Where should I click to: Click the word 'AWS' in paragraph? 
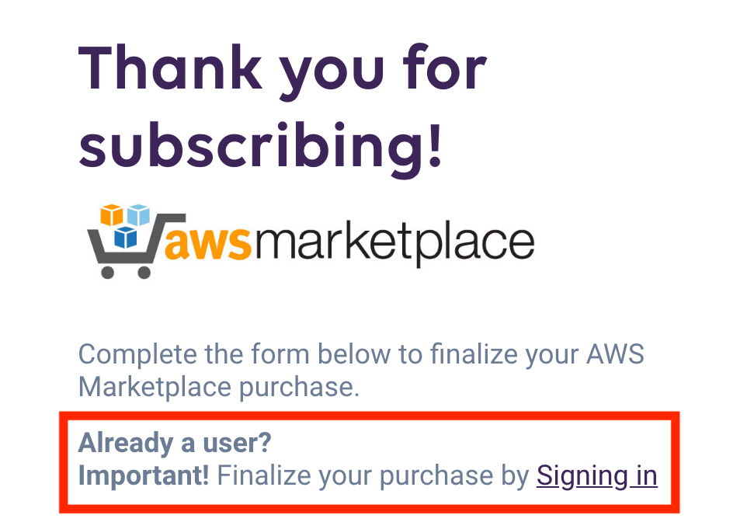point(615,354)
